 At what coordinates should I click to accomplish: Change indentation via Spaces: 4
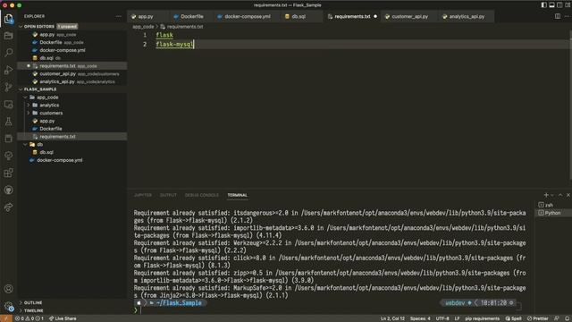click(420, 318)
